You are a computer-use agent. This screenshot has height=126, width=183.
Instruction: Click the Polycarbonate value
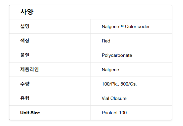117,55
